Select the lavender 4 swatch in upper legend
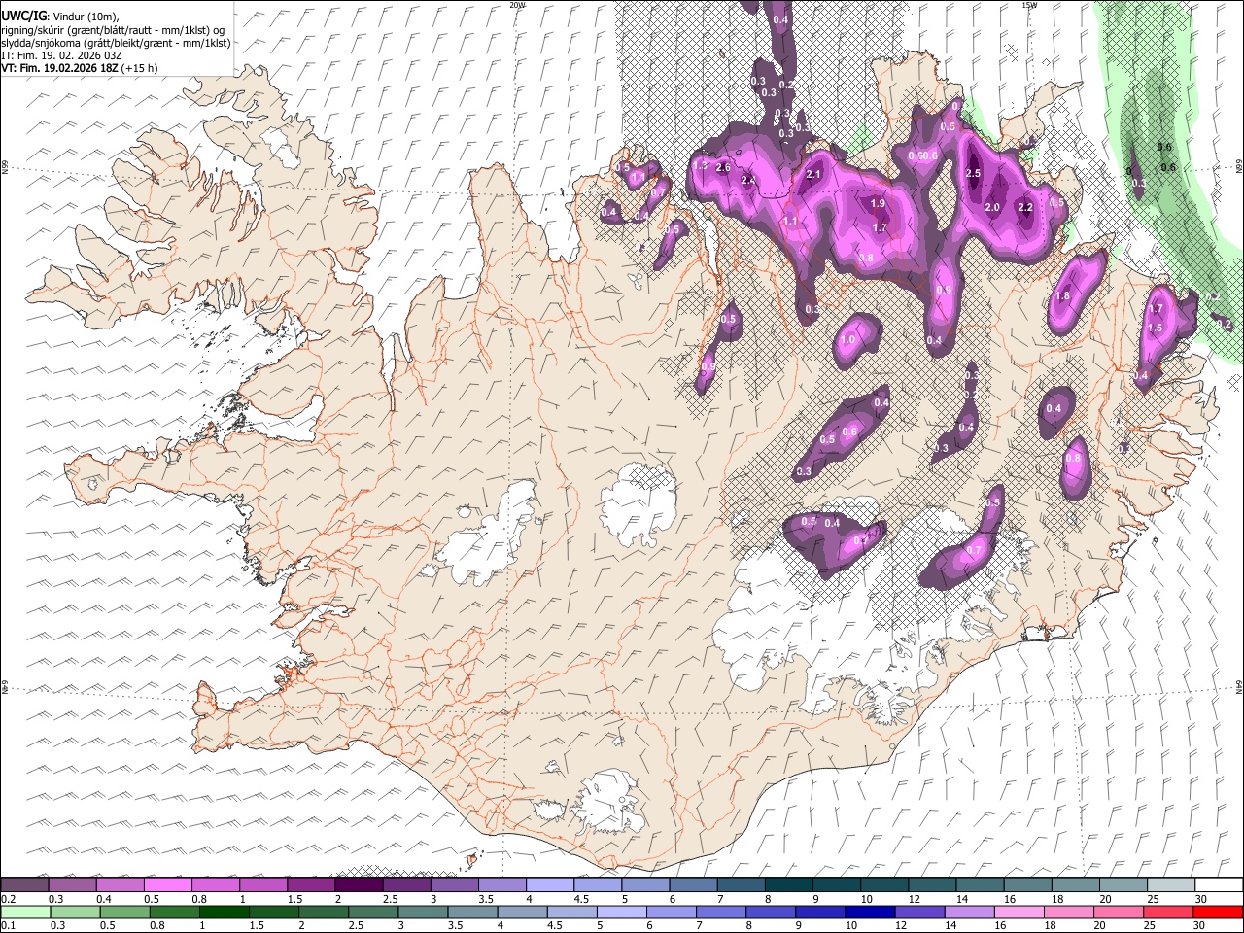The image size is (1244, 933). coord(548,884)
